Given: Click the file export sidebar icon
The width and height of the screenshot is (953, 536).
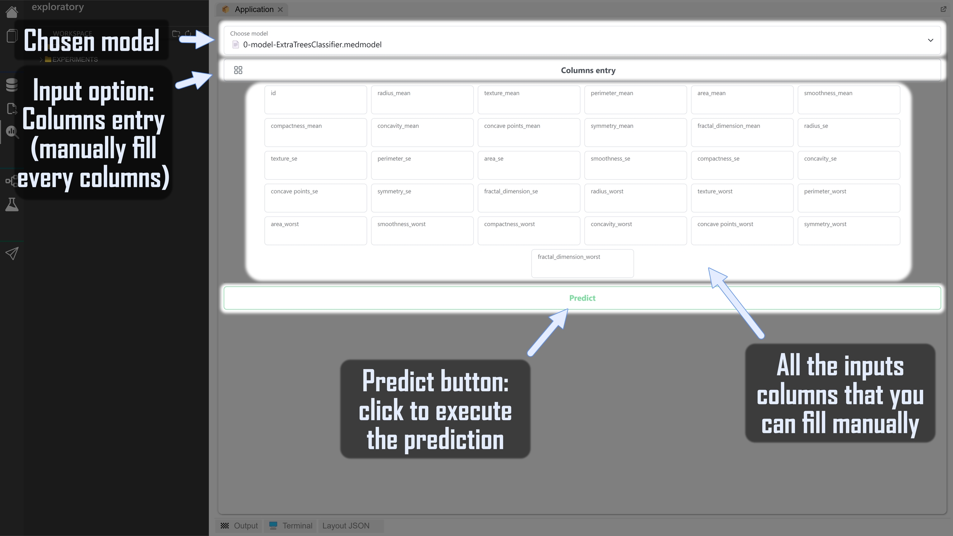Looking at the screenshot, I should click(12, 109).
